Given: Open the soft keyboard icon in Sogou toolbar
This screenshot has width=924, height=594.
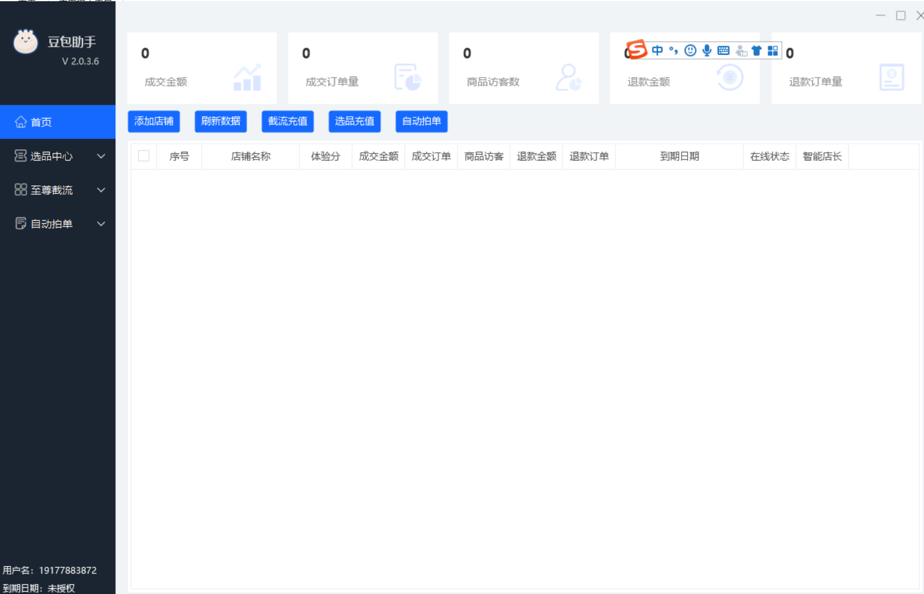Looking at the screenshot, I should [724, 51].
